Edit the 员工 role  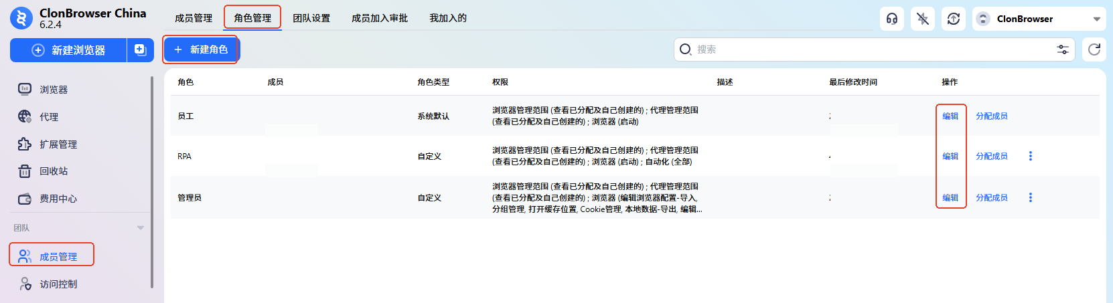point(950,116)
